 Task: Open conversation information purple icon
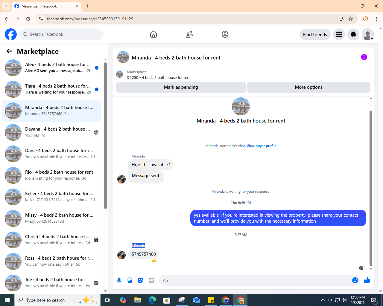[364, 57]
